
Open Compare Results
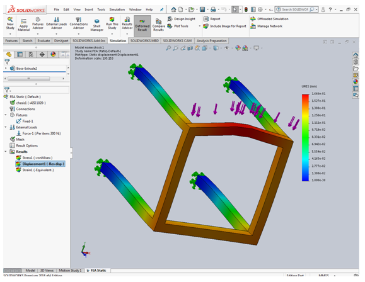click(158, 25)
